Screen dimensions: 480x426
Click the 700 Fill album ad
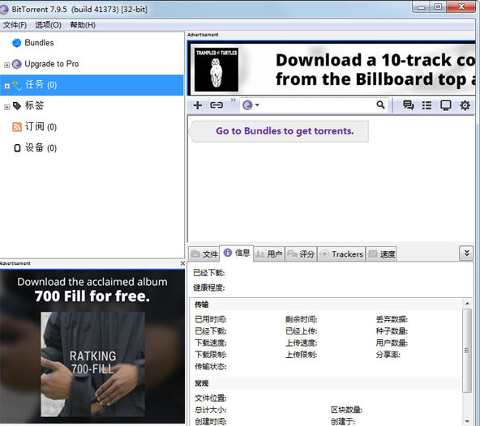(x=92, y=347)
